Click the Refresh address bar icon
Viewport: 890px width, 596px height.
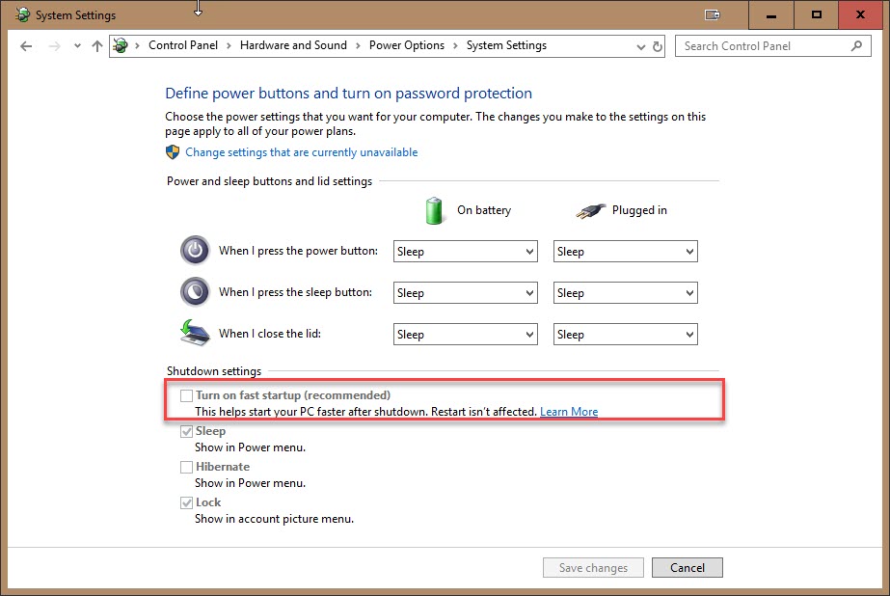658,46
